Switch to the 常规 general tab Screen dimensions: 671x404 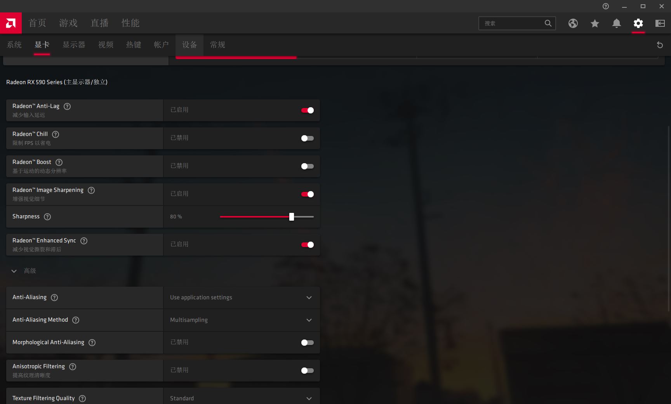tap(217, 45)
